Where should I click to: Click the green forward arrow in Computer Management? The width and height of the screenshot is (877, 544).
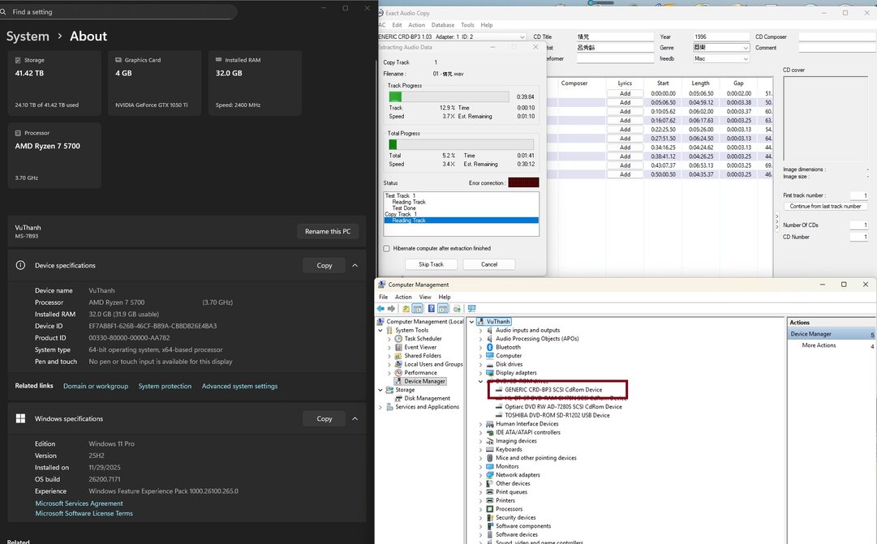pyautogui.click(x=391, y=309)
